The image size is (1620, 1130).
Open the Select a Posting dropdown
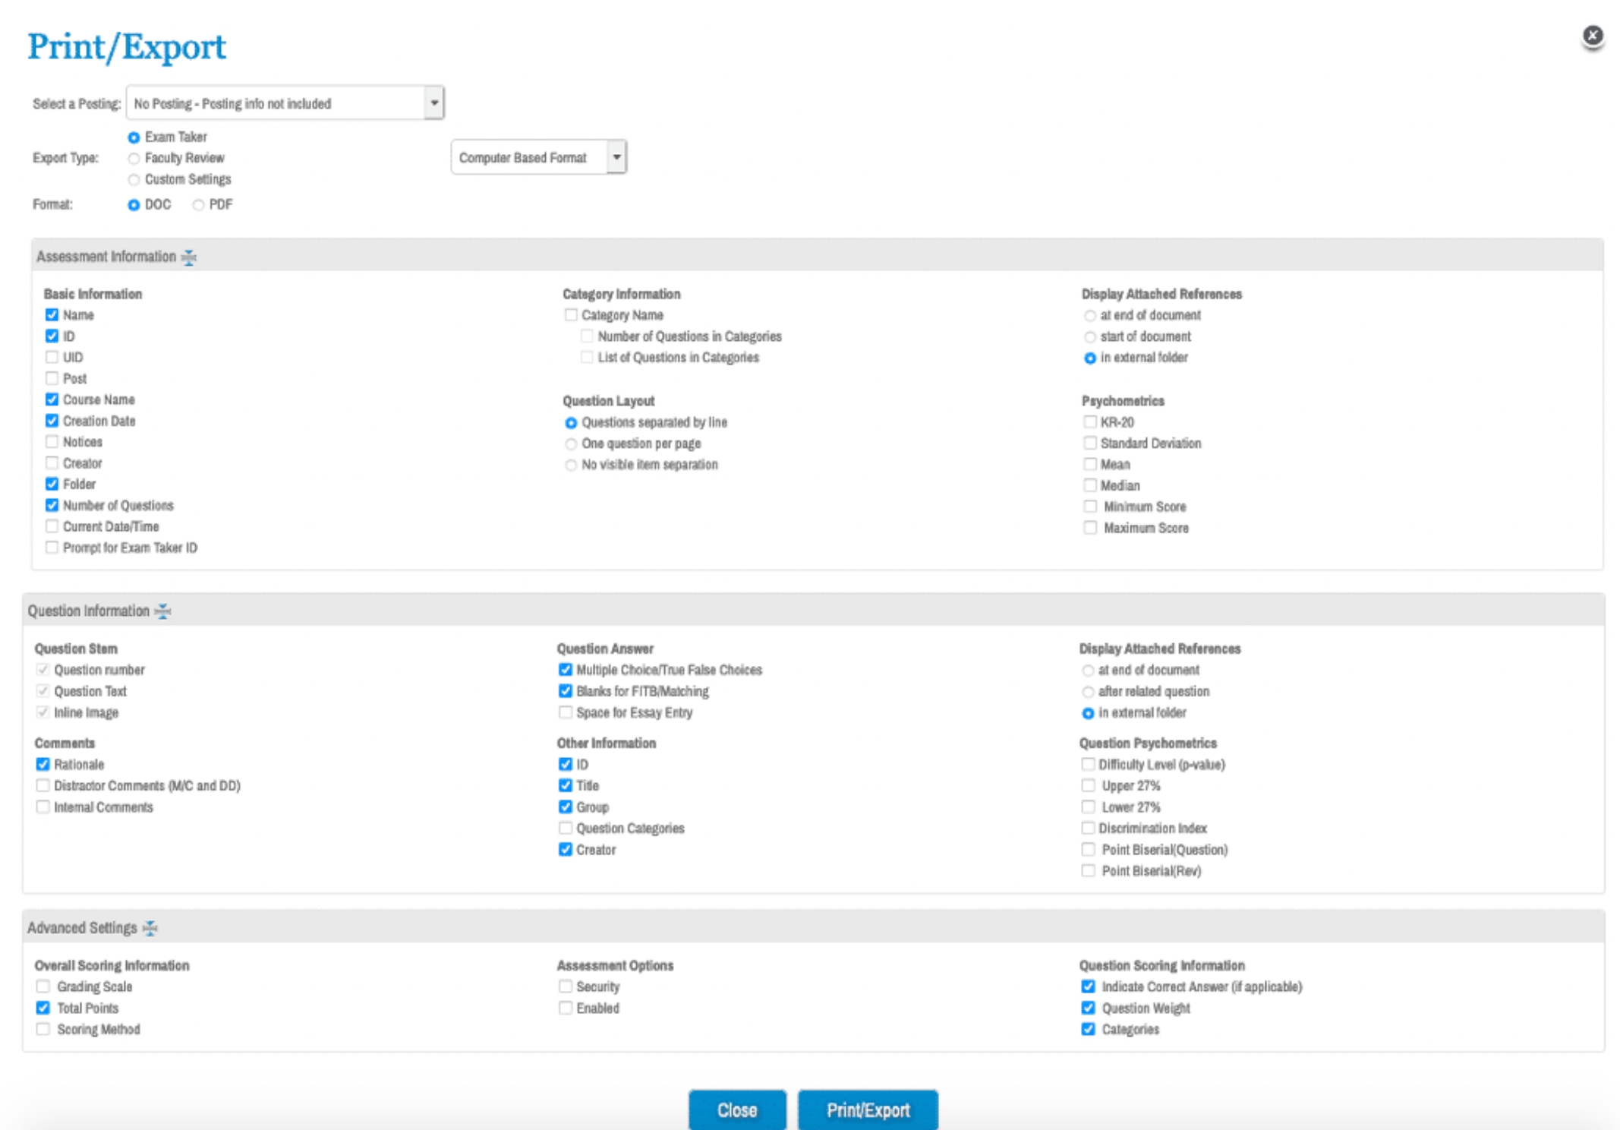coord(433,103)
